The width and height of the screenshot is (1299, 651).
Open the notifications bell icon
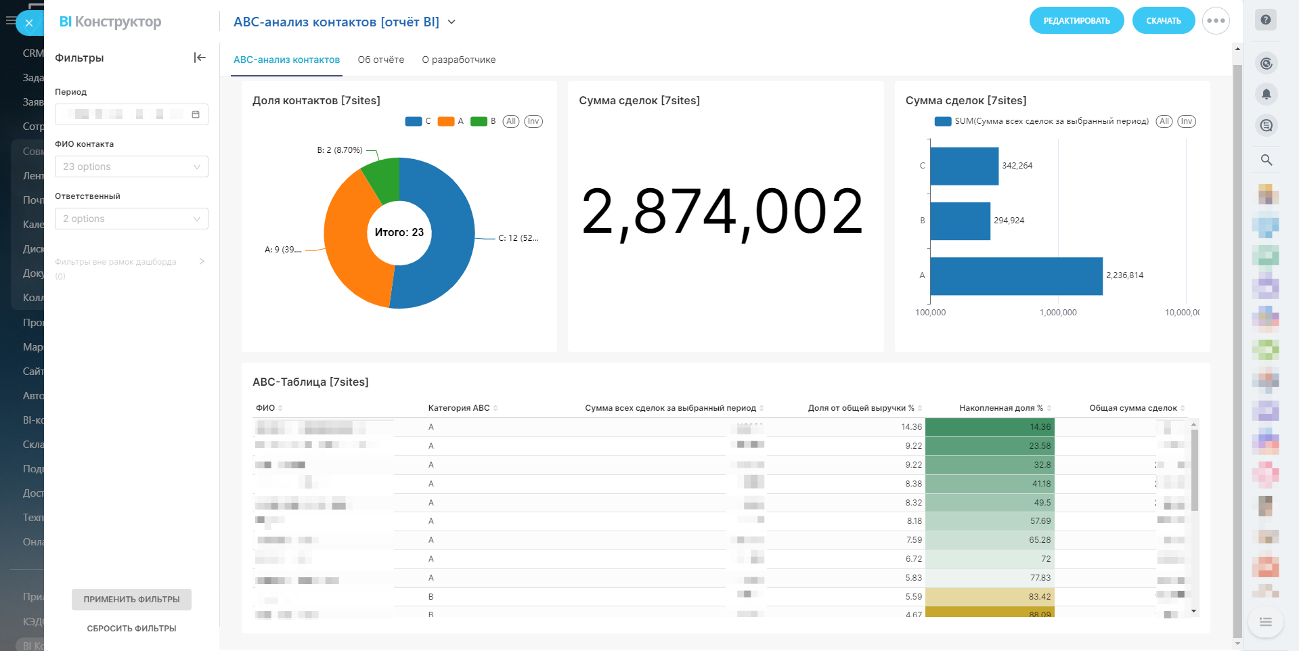1266,94
